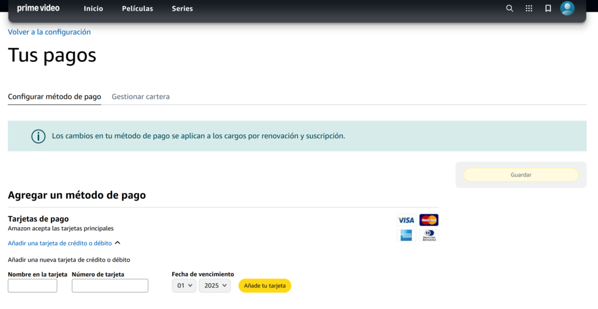Open the apps grid icon
This screenshot has height=309, width=598.
[x=529, y=8]
